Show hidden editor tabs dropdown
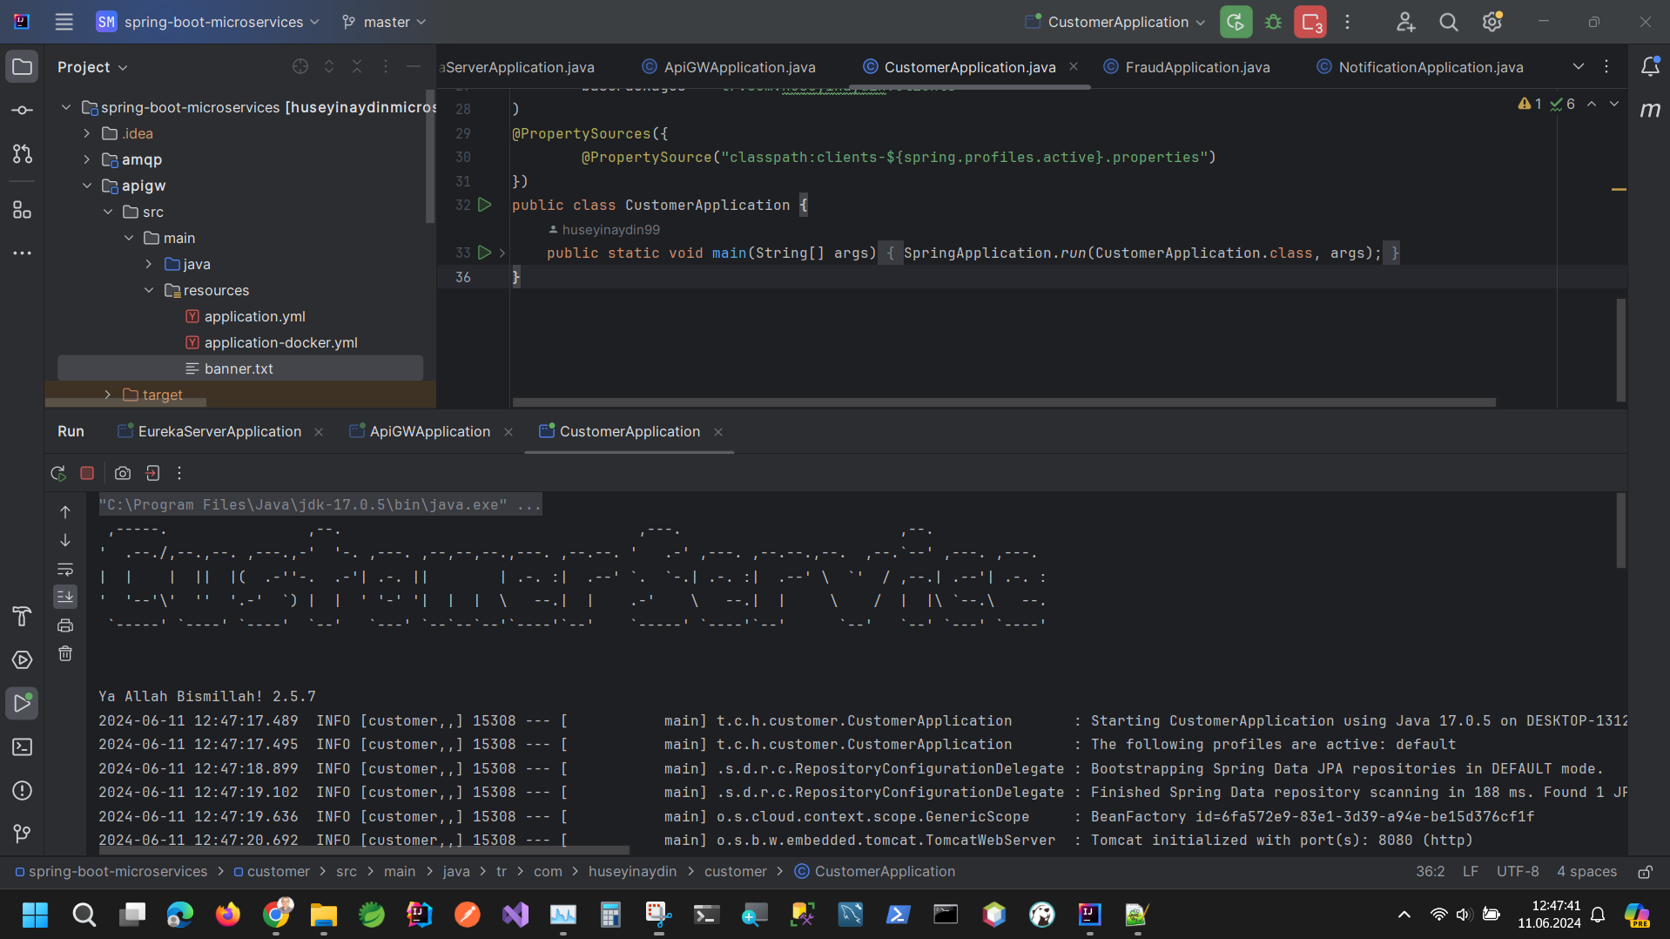This screenshot has height=939, width=1670. [x=1578, y=67]
